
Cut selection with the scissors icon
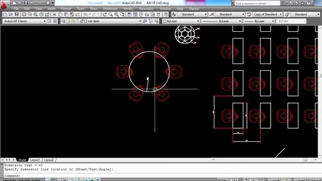pos(54,15)
